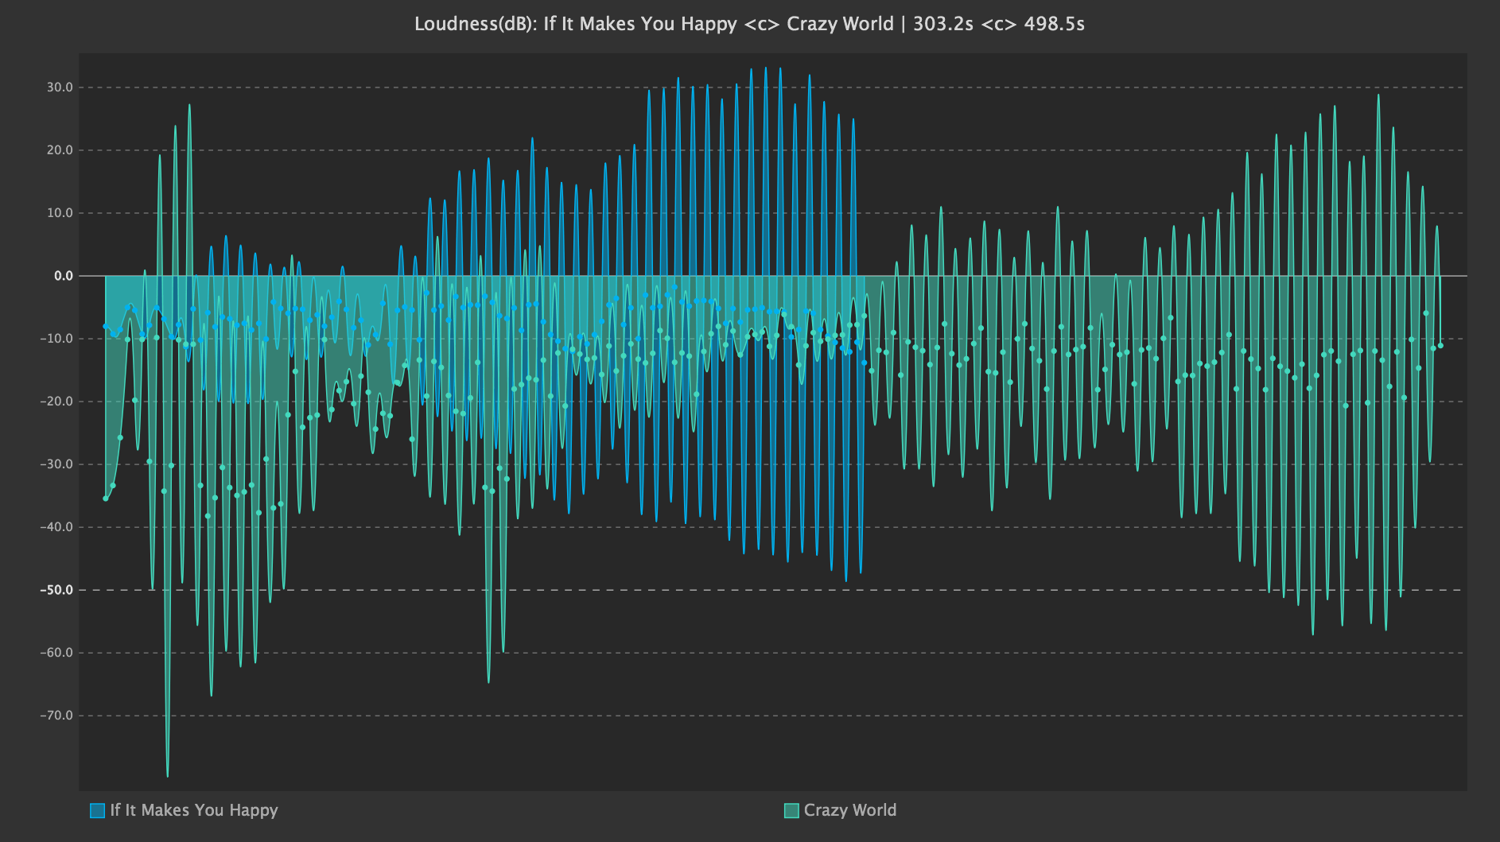The width and height of the screenshot is (1500, 842).
Task: Toggle the If It Makes You Happy series label
Action: pyautogui.click(x=194, y=810)
